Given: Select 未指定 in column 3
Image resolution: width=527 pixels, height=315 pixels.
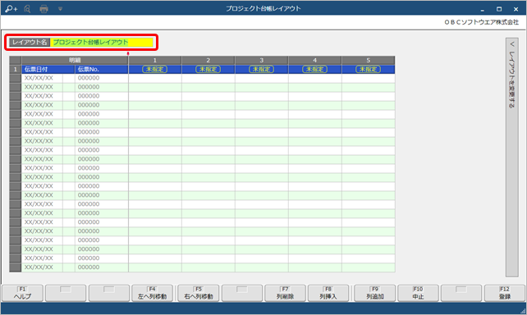Looking at the screenshot, I should pyautogui.click(x=262, y=69).
